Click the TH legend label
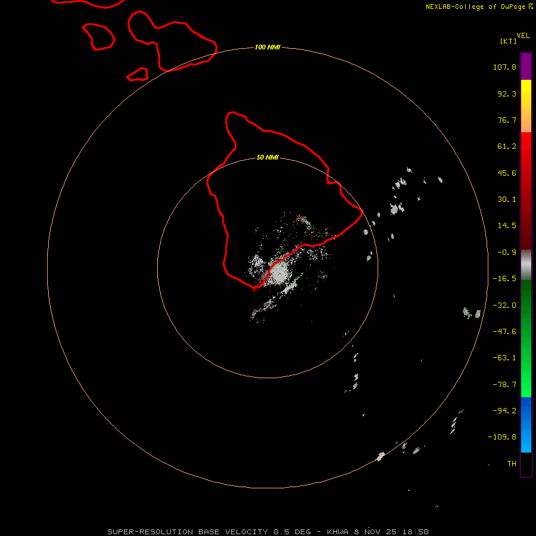The width and height of the screenshot is (536, 536). 512,464
